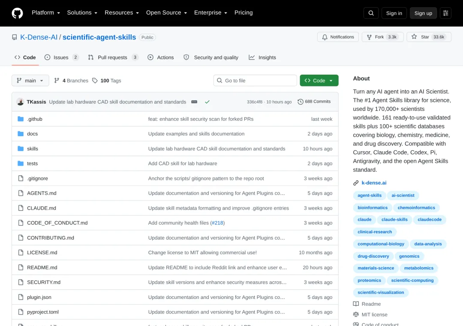
Task: Open CODE_OF_CONDUCT.md file
Action: click(57, 223)
